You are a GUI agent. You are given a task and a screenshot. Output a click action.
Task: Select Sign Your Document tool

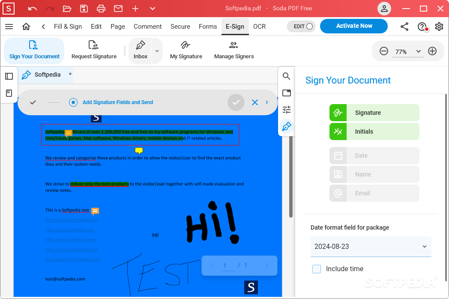point(34,51)
